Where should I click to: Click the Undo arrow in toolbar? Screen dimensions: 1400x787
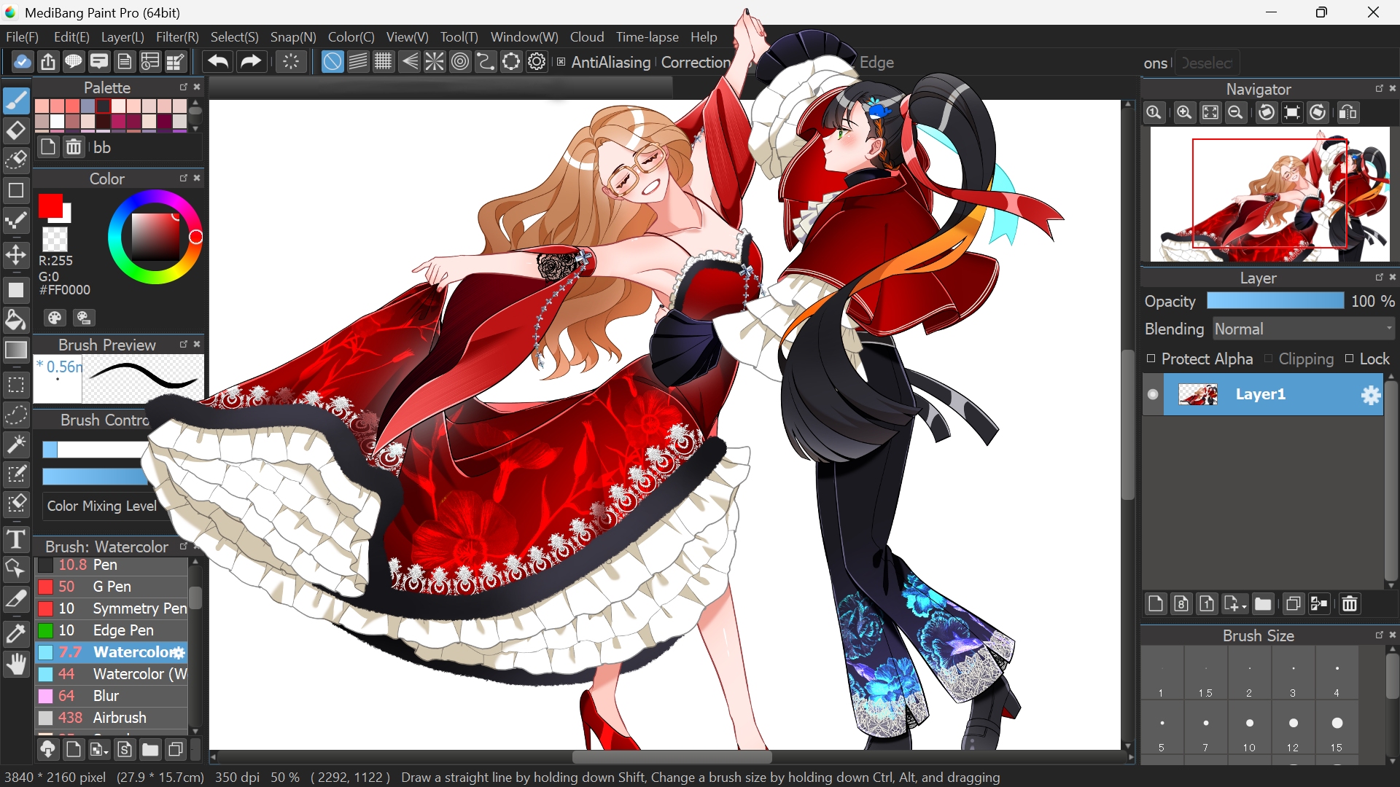coord(217,62)
